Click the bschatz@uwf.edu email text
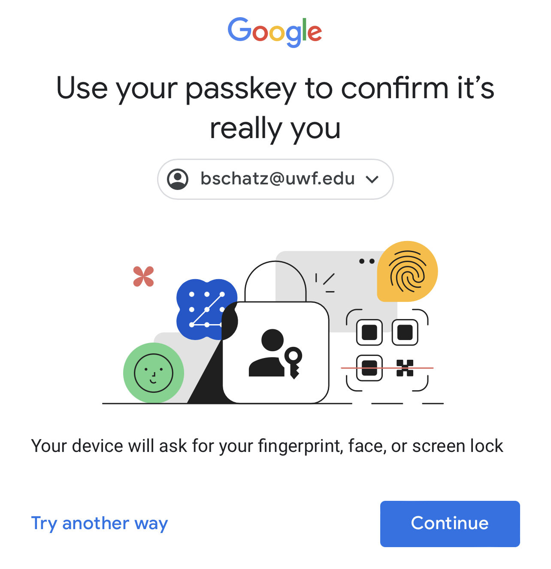Viewport: 551px width, 569px height. click(x=278, y=179)
